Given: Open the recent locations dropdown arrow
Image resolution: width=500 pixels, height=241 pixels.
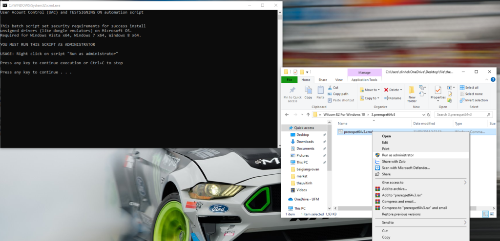Looking at the screenshot, I should click(301, 115).
